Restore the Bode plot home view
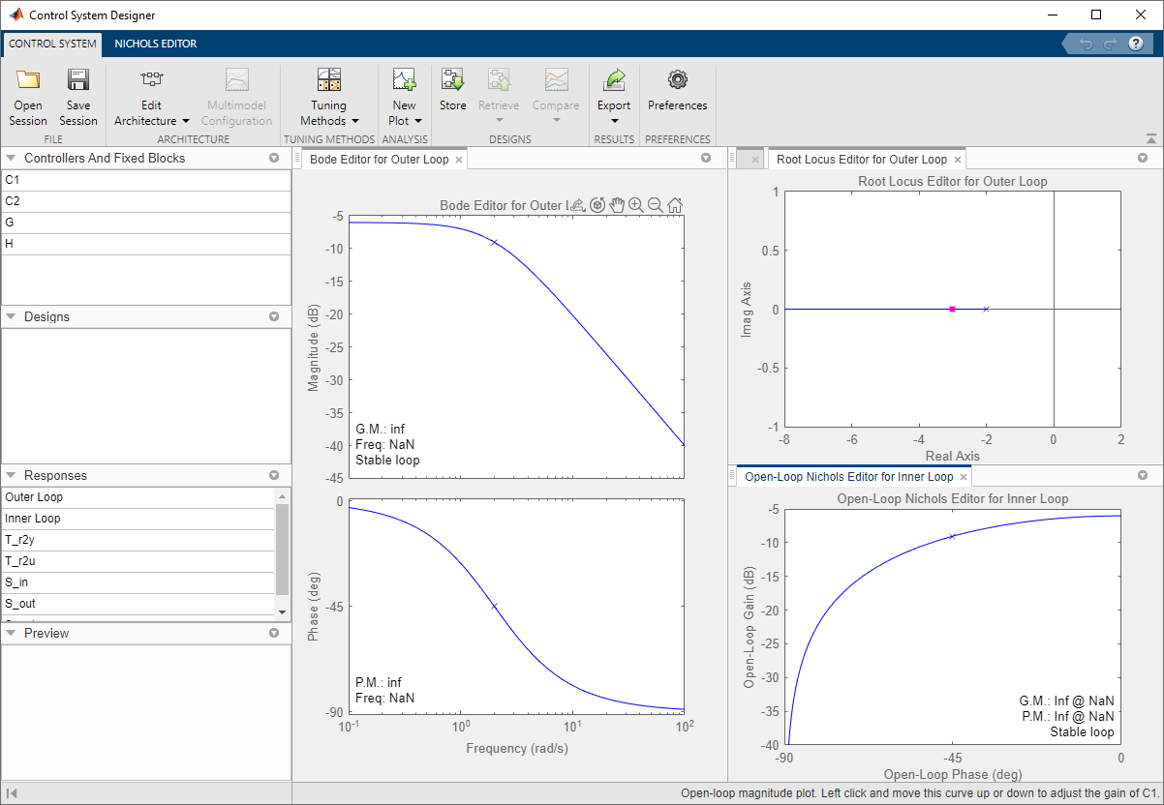Image resolution: width=1164 pixels, height=805 pixels. pyautogui.click(x=675, y=205)
